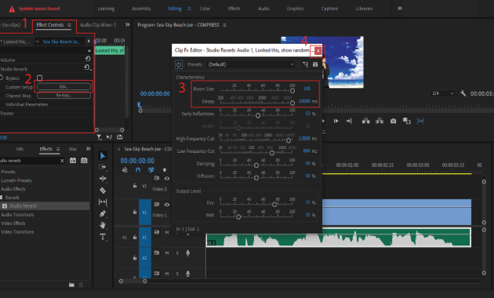Select the Type tool
The image size is (494, 298).
tap(103, 237)
